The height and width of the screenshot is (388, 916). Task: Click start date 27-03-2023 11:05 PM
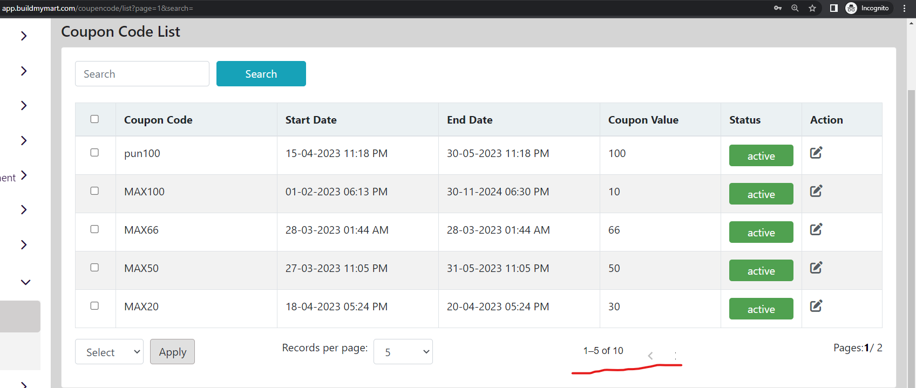(x=336, y=268)
